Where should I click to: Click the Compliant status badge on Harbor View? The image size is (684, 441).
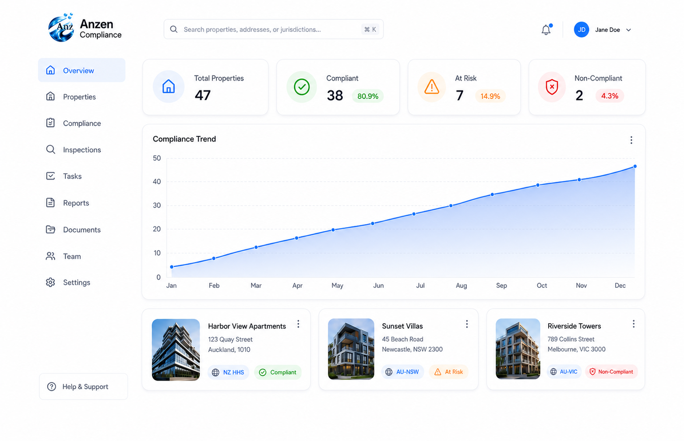tap(278, 372)
